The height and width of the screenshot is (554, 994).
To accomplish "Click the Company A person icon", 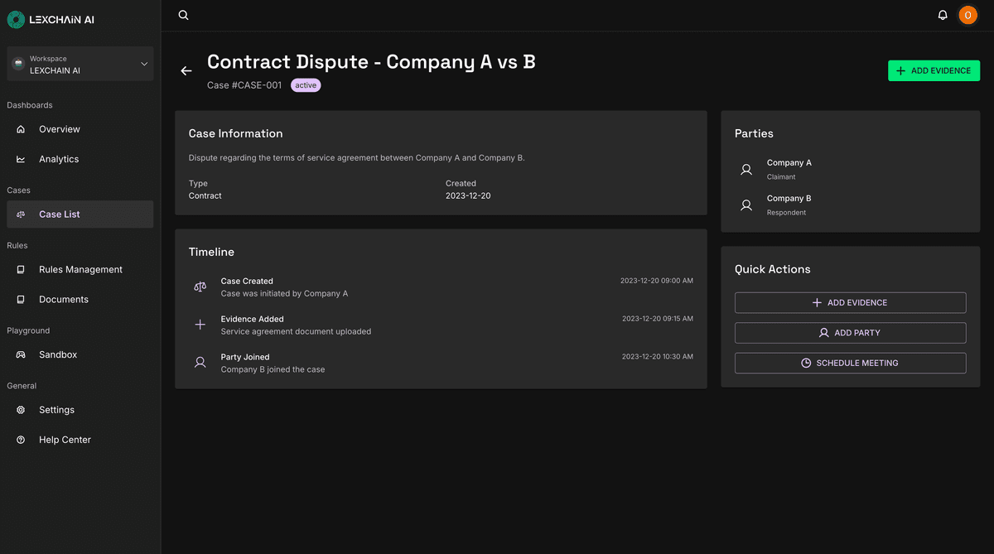I will (746, 170).
